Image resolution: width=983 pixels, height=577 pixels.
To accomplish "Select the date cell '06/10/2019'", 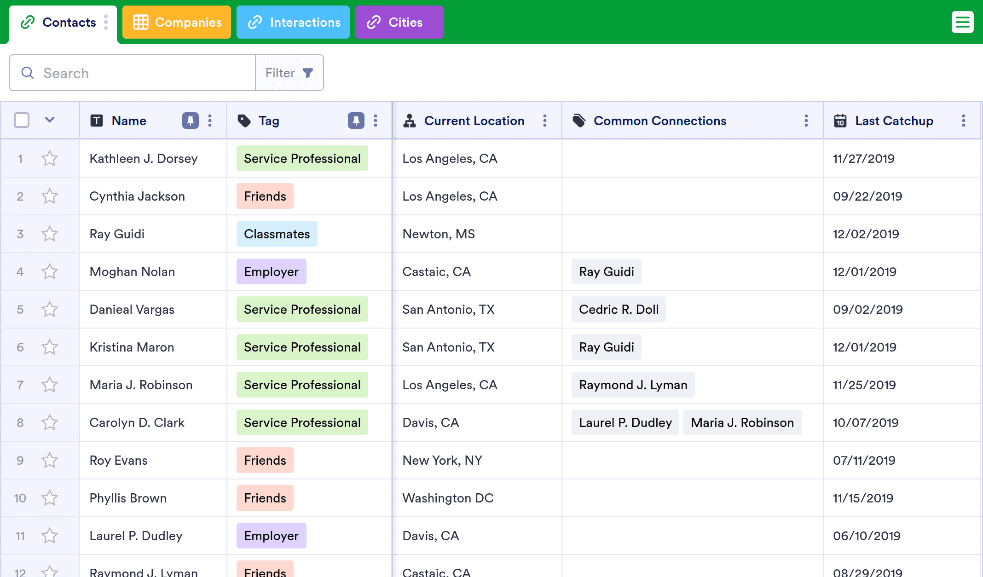I will 902,536.
